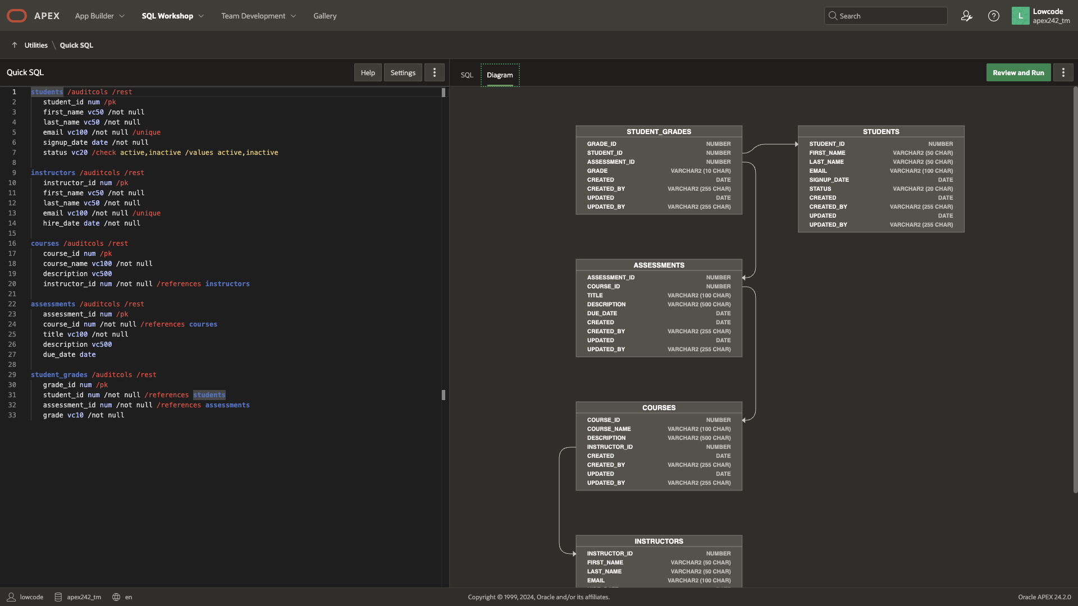
Task: Open the Gallery menu item
Action: [x=325, y=16]
